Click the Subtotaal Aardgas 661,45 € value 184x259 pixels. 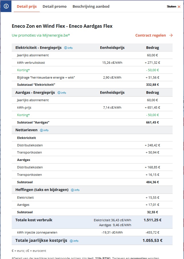153,122
